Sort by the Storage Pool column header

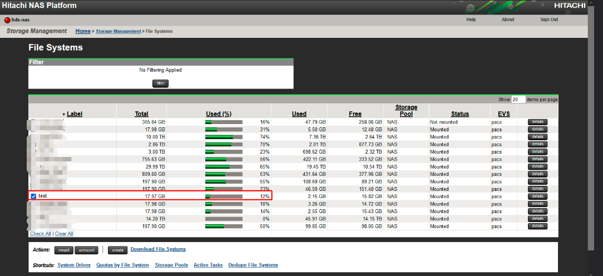click(406, 111)
